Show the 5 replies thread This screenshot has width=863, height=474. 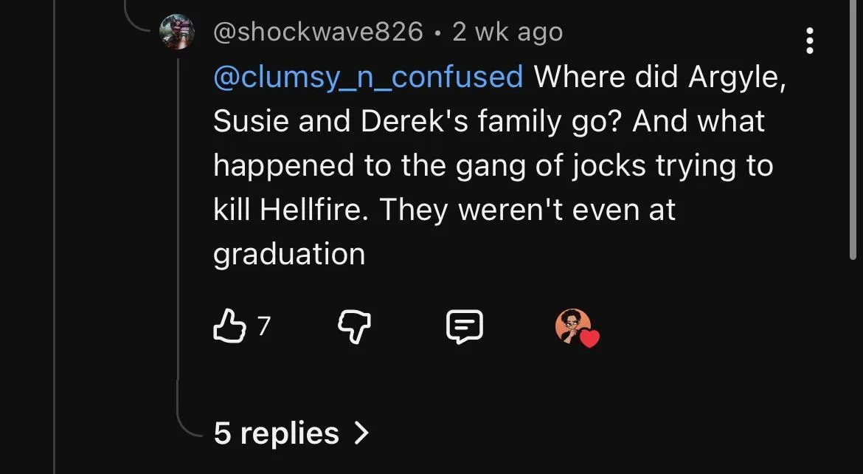[x=277, y=433]
